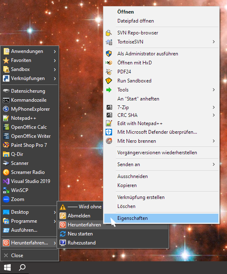Expand the Programme submenu arrow
Screen dimensions: 227x274
click(x=55, y=221)
